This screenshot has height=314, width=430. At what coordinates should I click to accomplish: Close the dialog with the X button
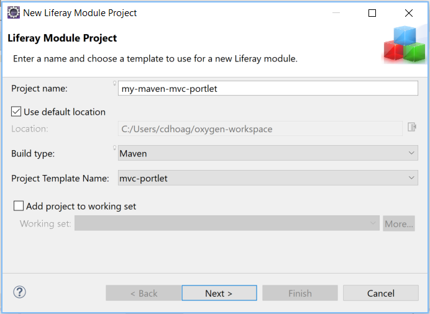(x=409, y=13)
